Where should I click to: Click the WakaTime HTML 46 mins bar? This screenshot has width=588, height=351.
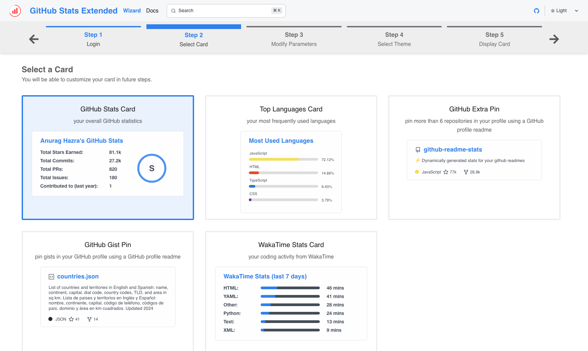(290, 288)
